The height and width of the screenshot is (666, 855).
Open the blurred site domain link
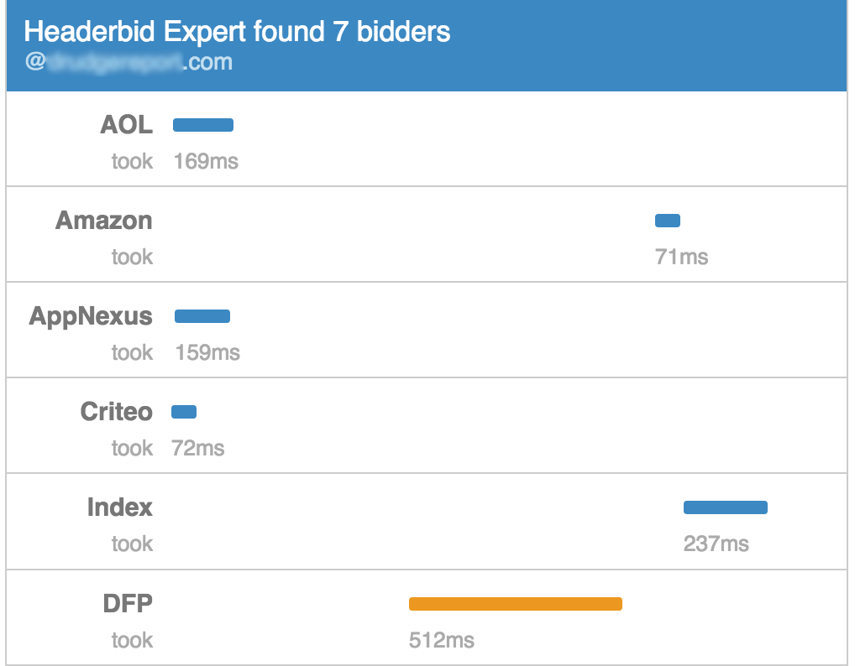[129, 62]
